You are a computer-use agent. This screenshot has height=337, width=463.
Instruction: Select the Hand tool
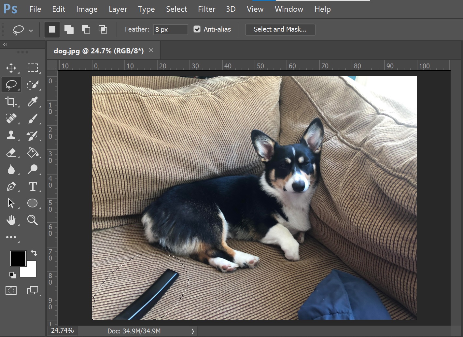(11, 220)
